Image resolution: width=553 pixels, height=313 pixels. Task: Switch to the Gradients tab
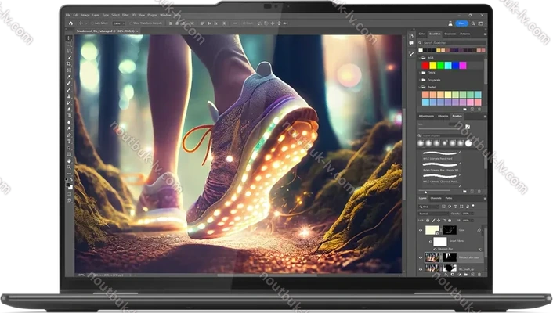click(x=450, y=34)
